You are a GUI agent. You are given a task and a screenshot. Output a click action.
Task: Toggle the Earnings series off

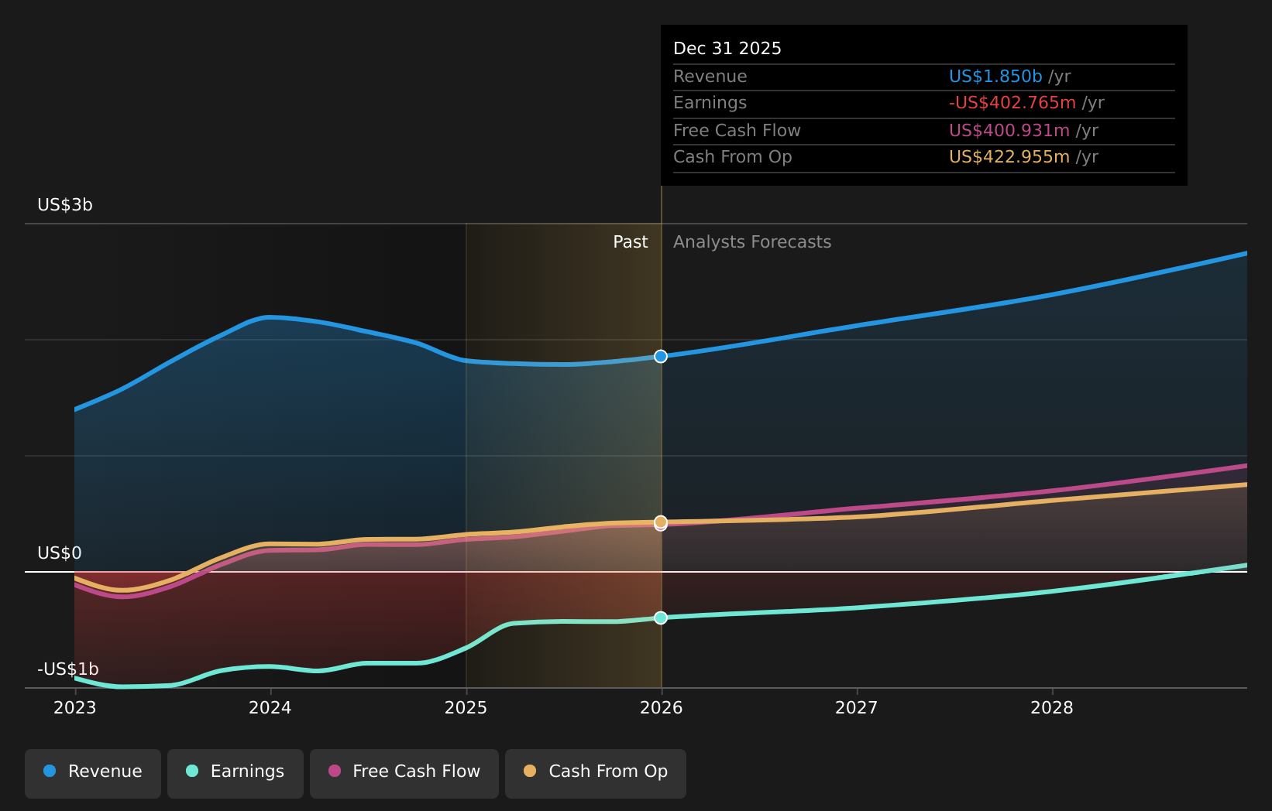235,772
